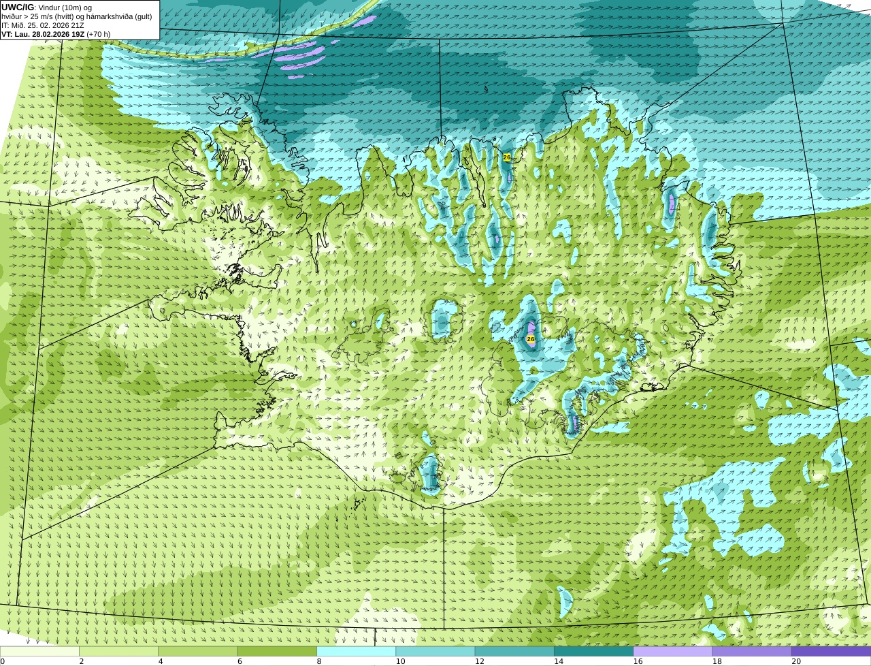Click the 10–12 m/s legend color swatch
The image size is (871, 666).
click(435, 651)
